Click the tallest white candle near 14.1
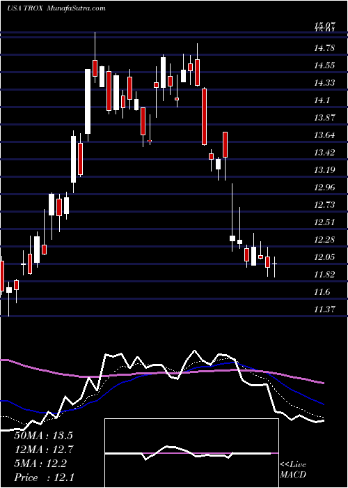The image size is (348, 488). tap(88, 102)
